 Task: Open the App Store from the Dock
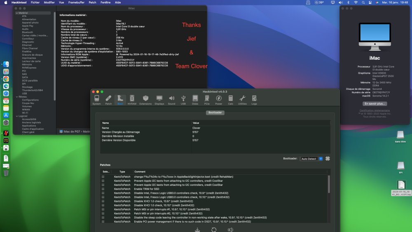coord(6,115)
